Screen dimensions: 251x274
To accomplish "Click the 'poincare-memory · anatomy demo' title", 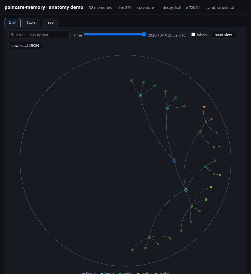I will 44,7.
